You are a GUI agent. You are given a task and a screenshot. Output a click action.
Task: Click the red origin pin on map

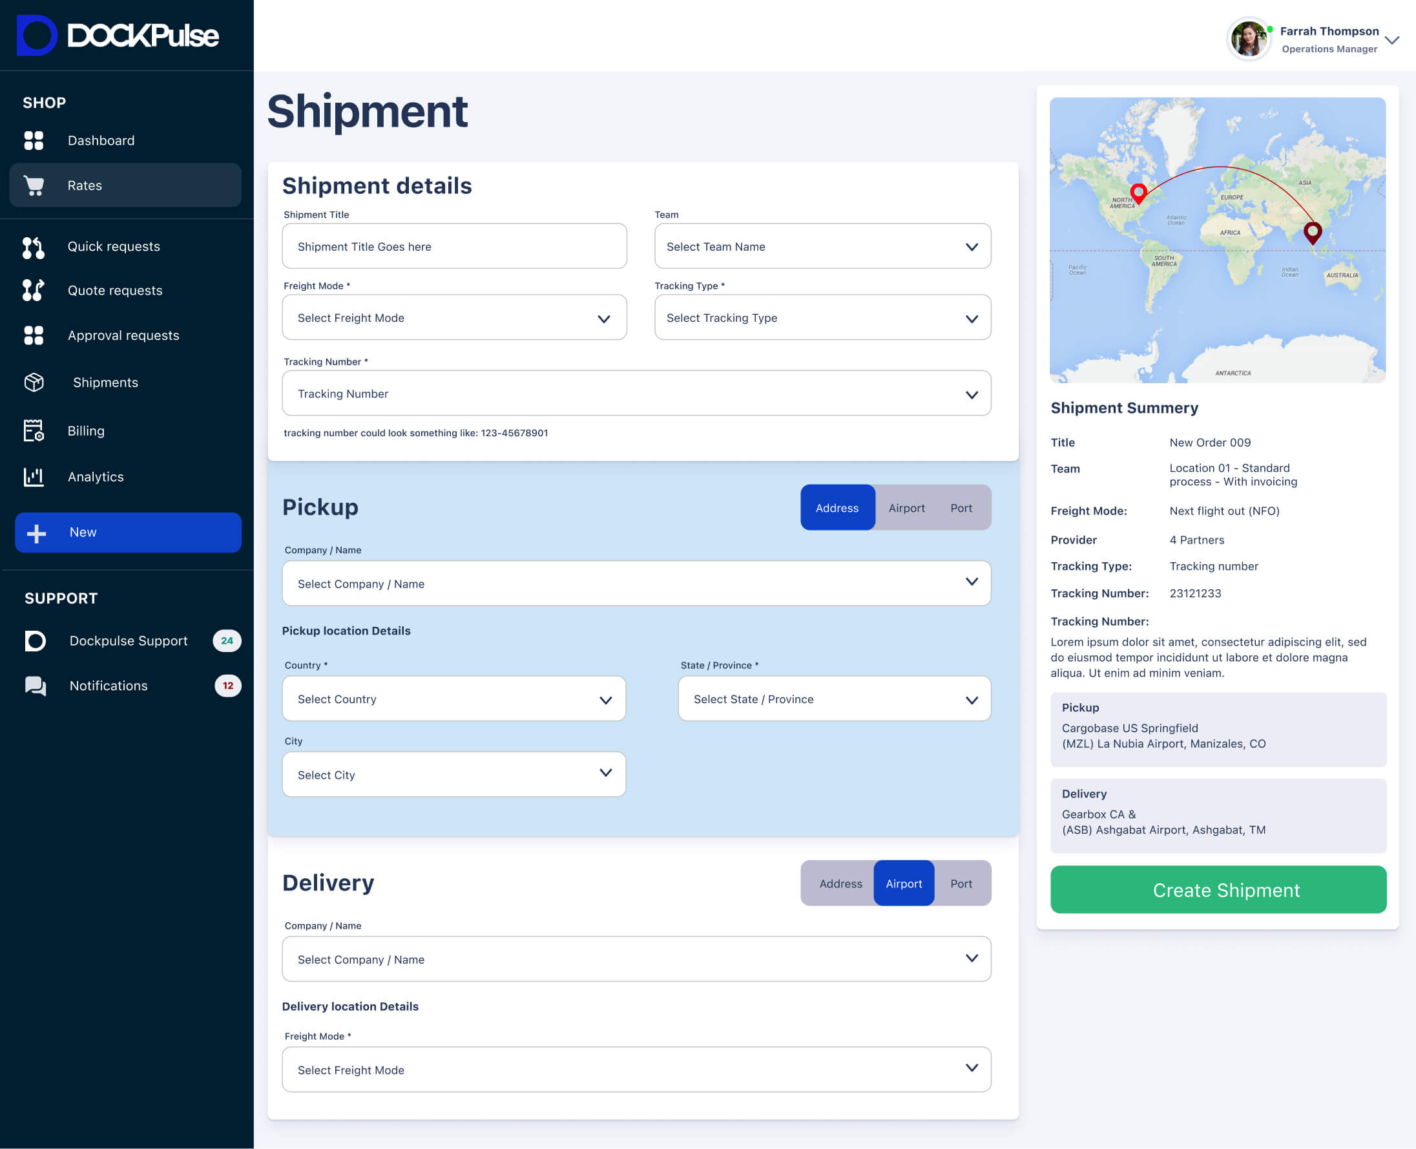pos(1138,193)
